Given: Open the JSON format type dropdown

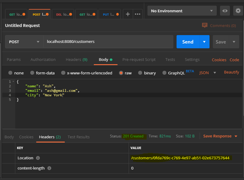Looking at the screenshot, I should (208, 73).
